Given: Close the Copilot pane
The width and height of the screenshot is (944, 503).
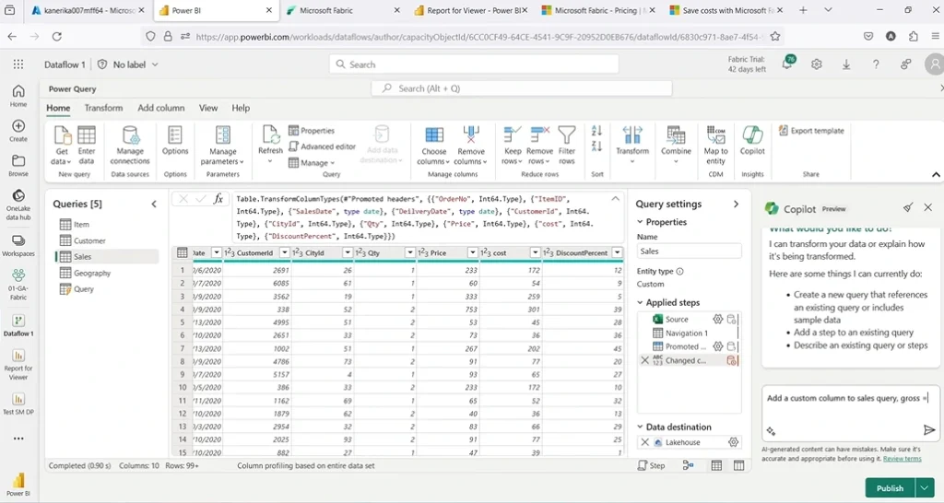Looking at the screenshot, I should pos(927,207).
